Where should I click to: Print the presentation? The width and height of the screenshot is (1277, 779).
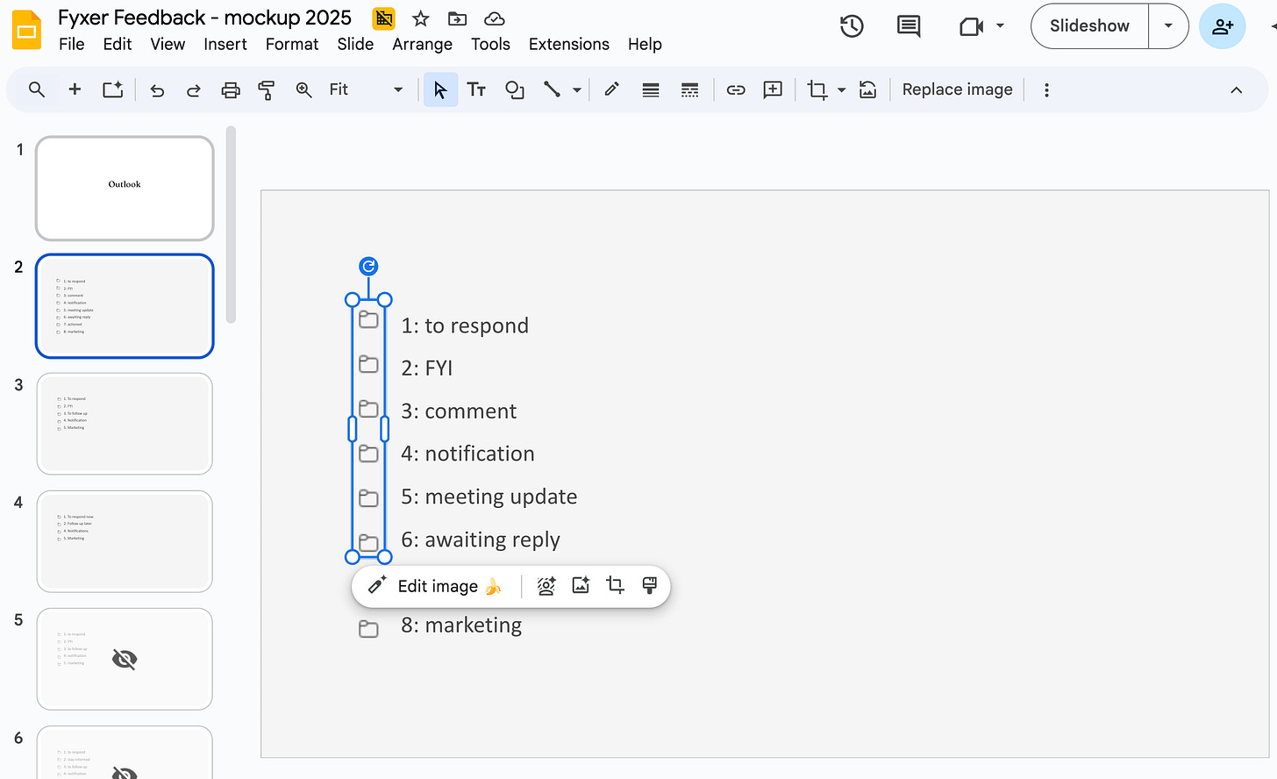[x=231, y=89]
